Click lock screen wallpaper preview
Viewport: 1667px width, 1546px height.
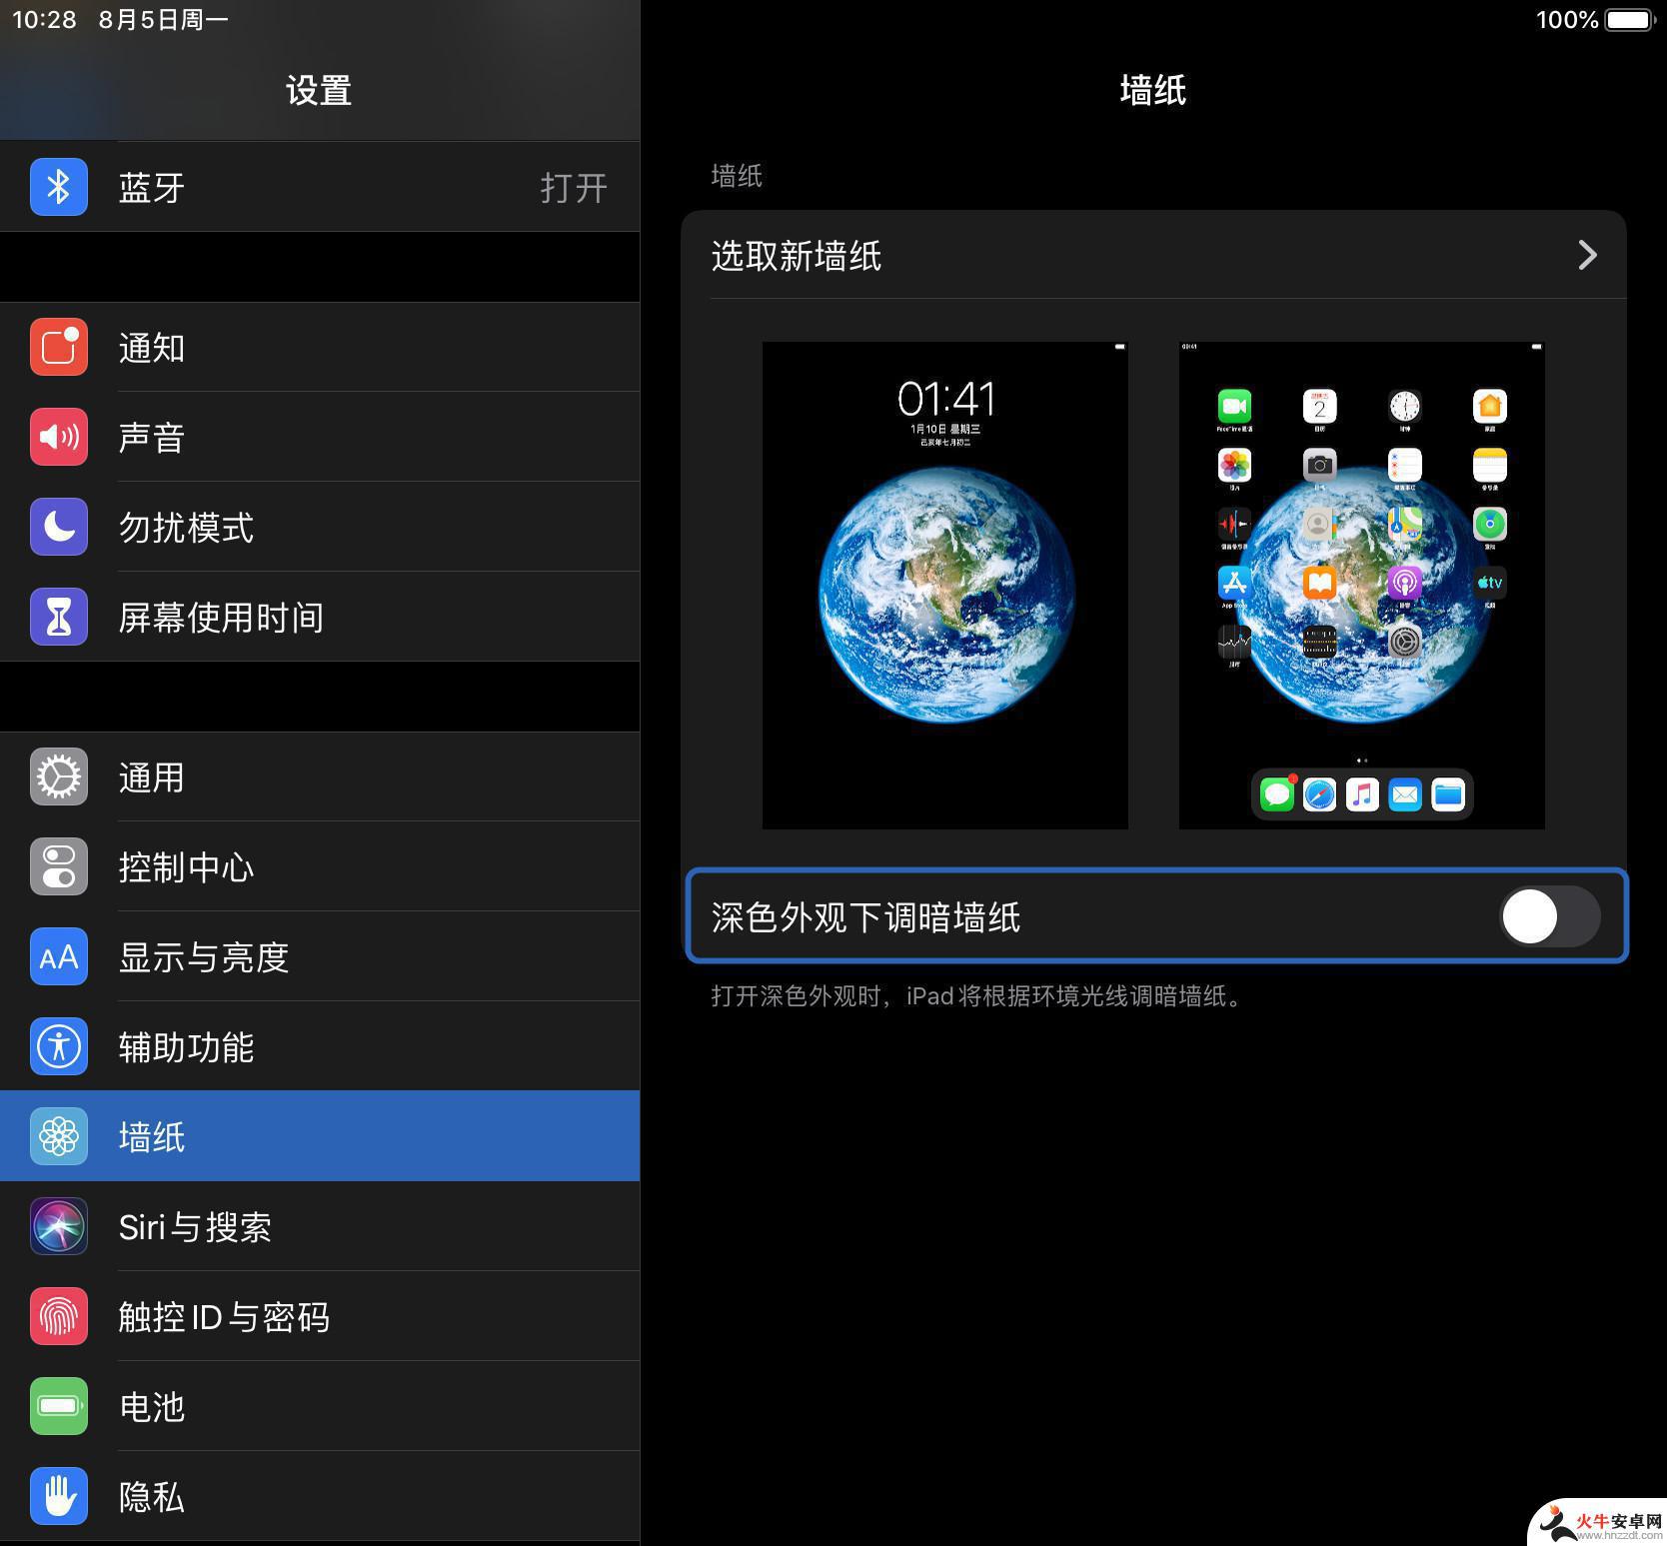pos(945,586)
